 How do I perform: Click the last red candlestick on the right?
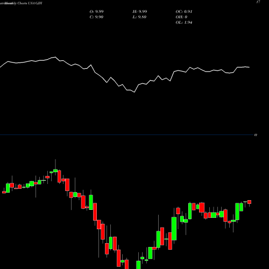(249, 202)
